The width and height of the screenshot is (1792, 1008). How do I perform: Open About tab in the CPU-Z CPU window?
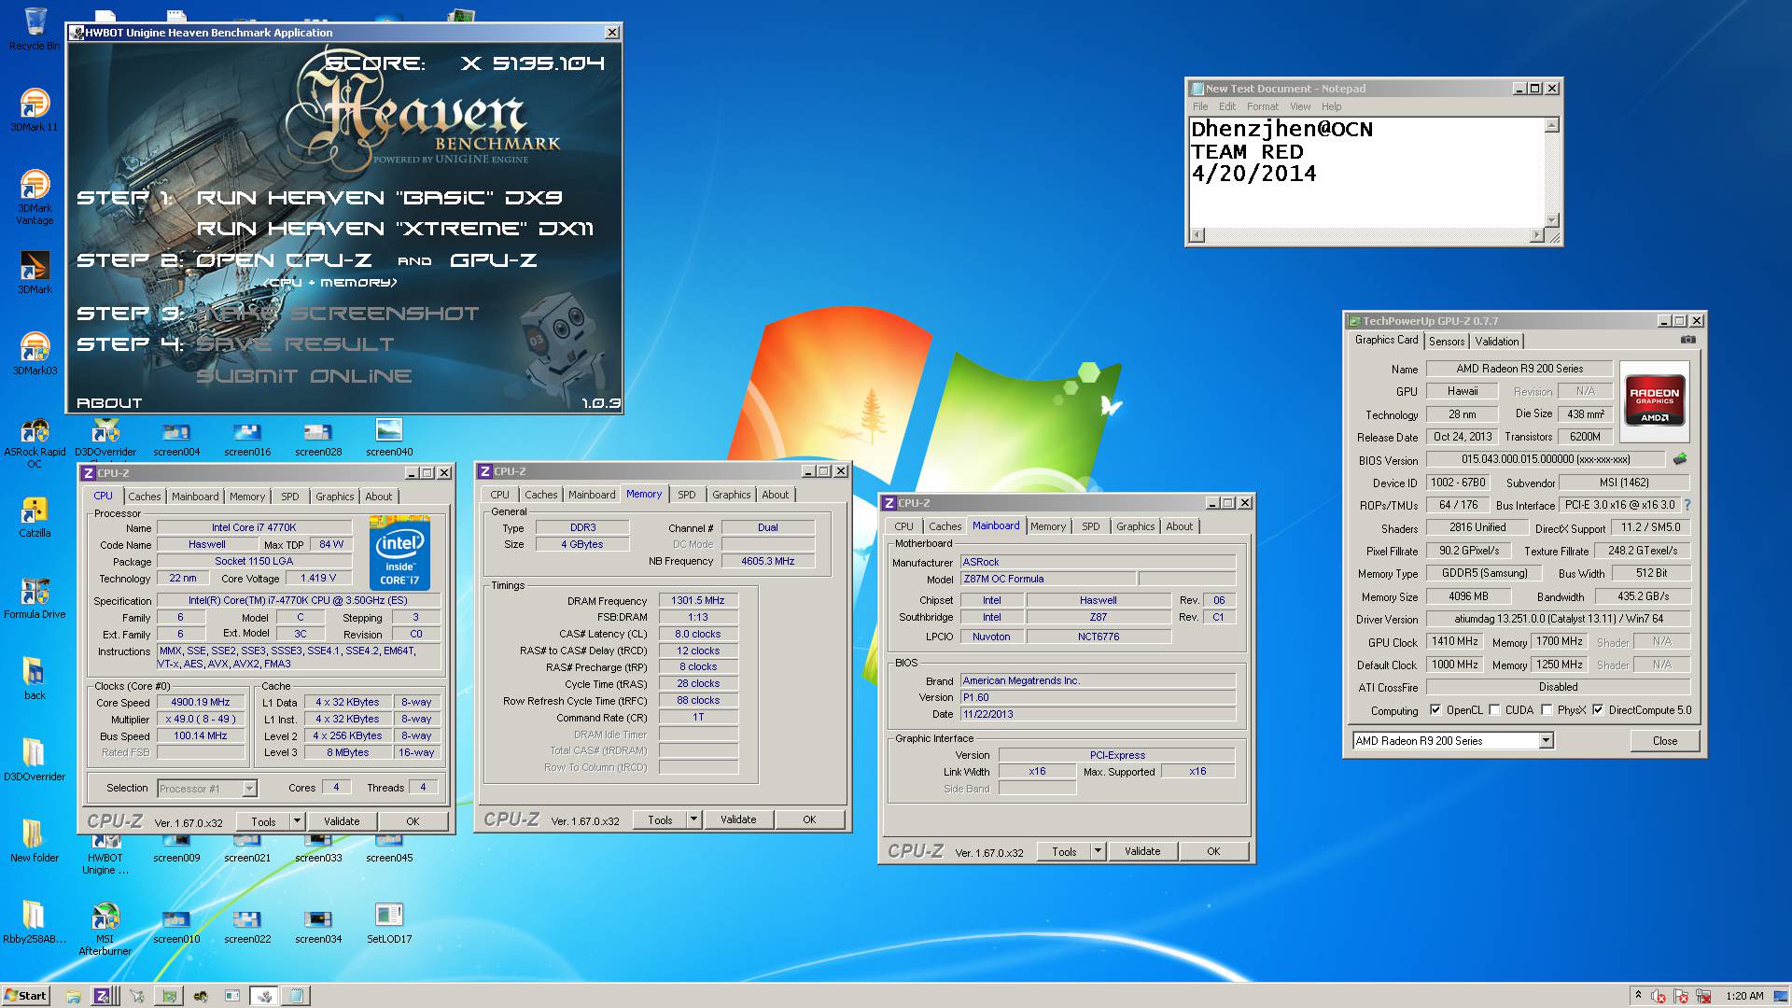[x=379, y=497]
